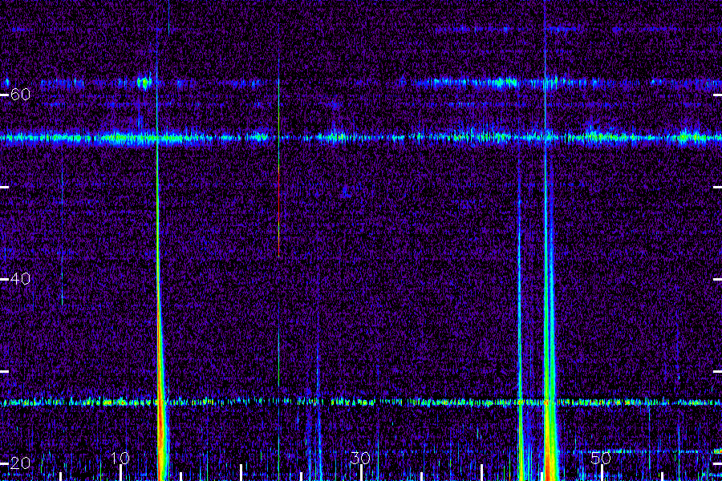The width and height of the screenshot is (722, 481).
Task: Click the "20" label on the vertical axis
Action: (20, 463)
